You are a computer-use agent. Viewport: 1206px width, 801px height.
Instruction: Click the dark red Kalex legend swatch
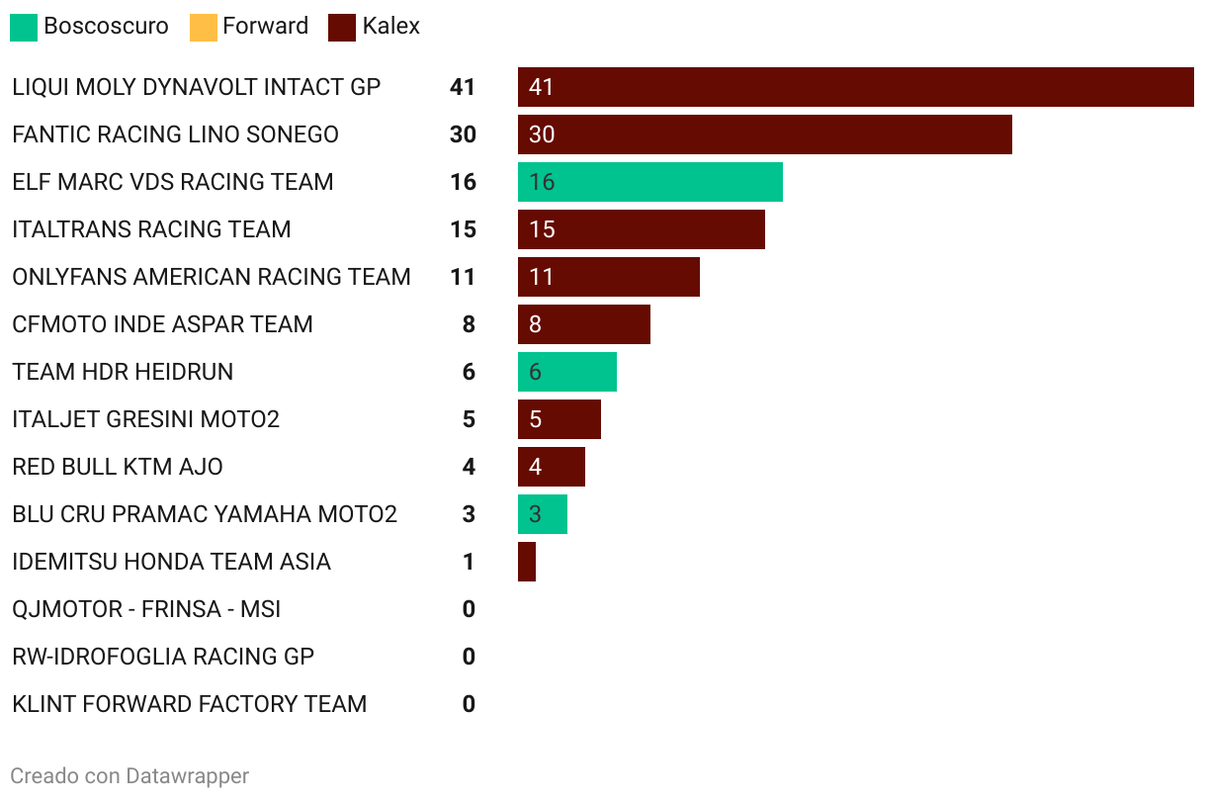(x=342, y=27)
